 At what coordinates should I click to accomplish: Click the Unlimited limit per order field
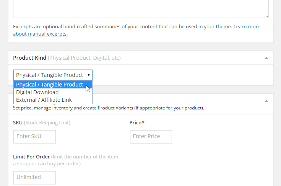click(x=34, y=178)
